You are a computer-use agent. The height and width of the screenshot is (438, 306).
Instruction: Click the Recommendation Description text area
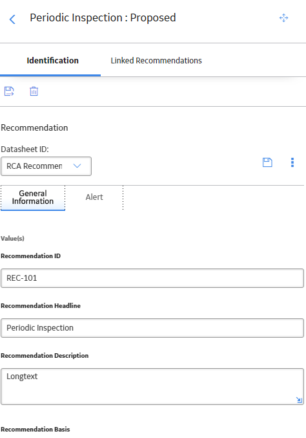pos(152,387)
